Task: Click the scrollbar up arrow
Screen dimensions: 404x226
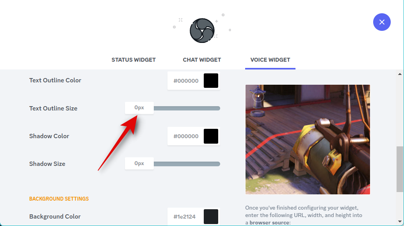Action: pyautogui.click(x=400, y=74)
